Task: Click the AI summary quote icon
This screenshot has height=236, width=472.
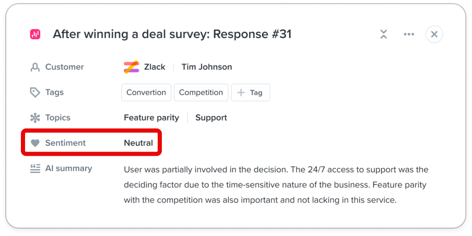Action: tap(35, 169)
